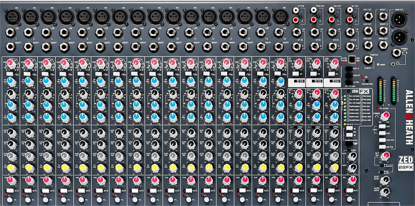Click the blue HF EQ knob on channel 5
This screenshot has height=206, width=415.
[x=82, y=81]
